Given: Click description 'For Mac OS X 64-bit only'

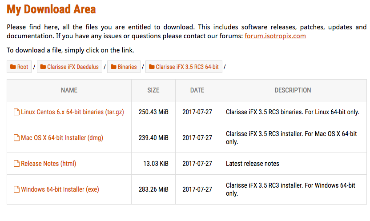Looking at the screenshot, I should (x=291, y=138).
